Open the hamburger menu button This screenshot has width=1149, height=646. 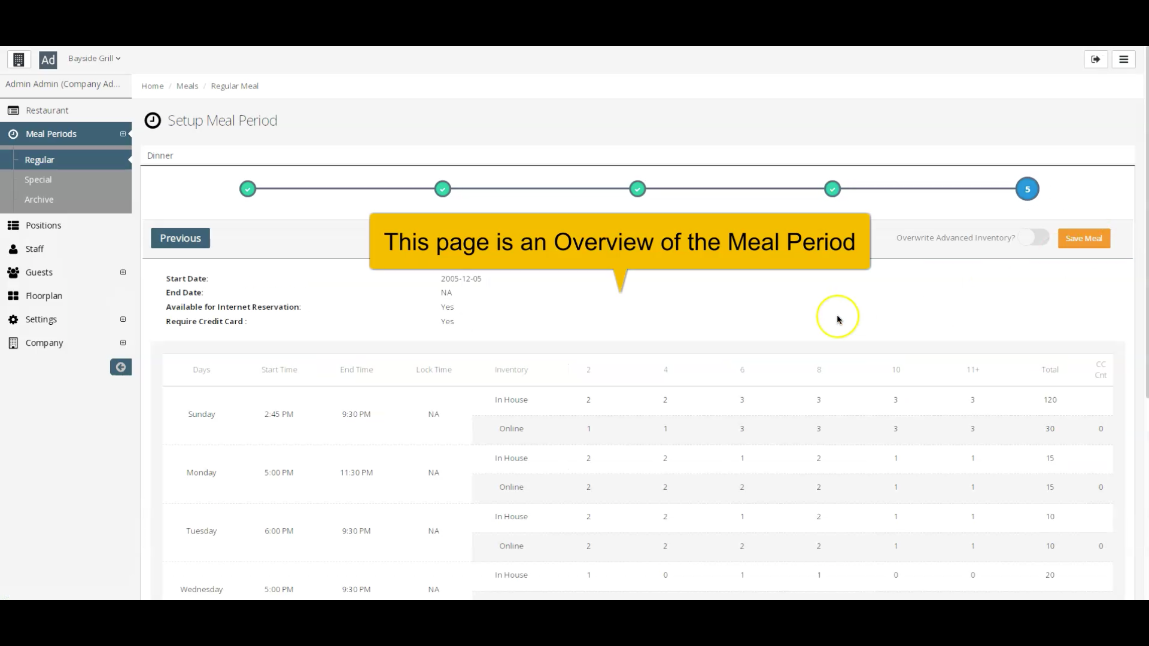[1123, 59]
